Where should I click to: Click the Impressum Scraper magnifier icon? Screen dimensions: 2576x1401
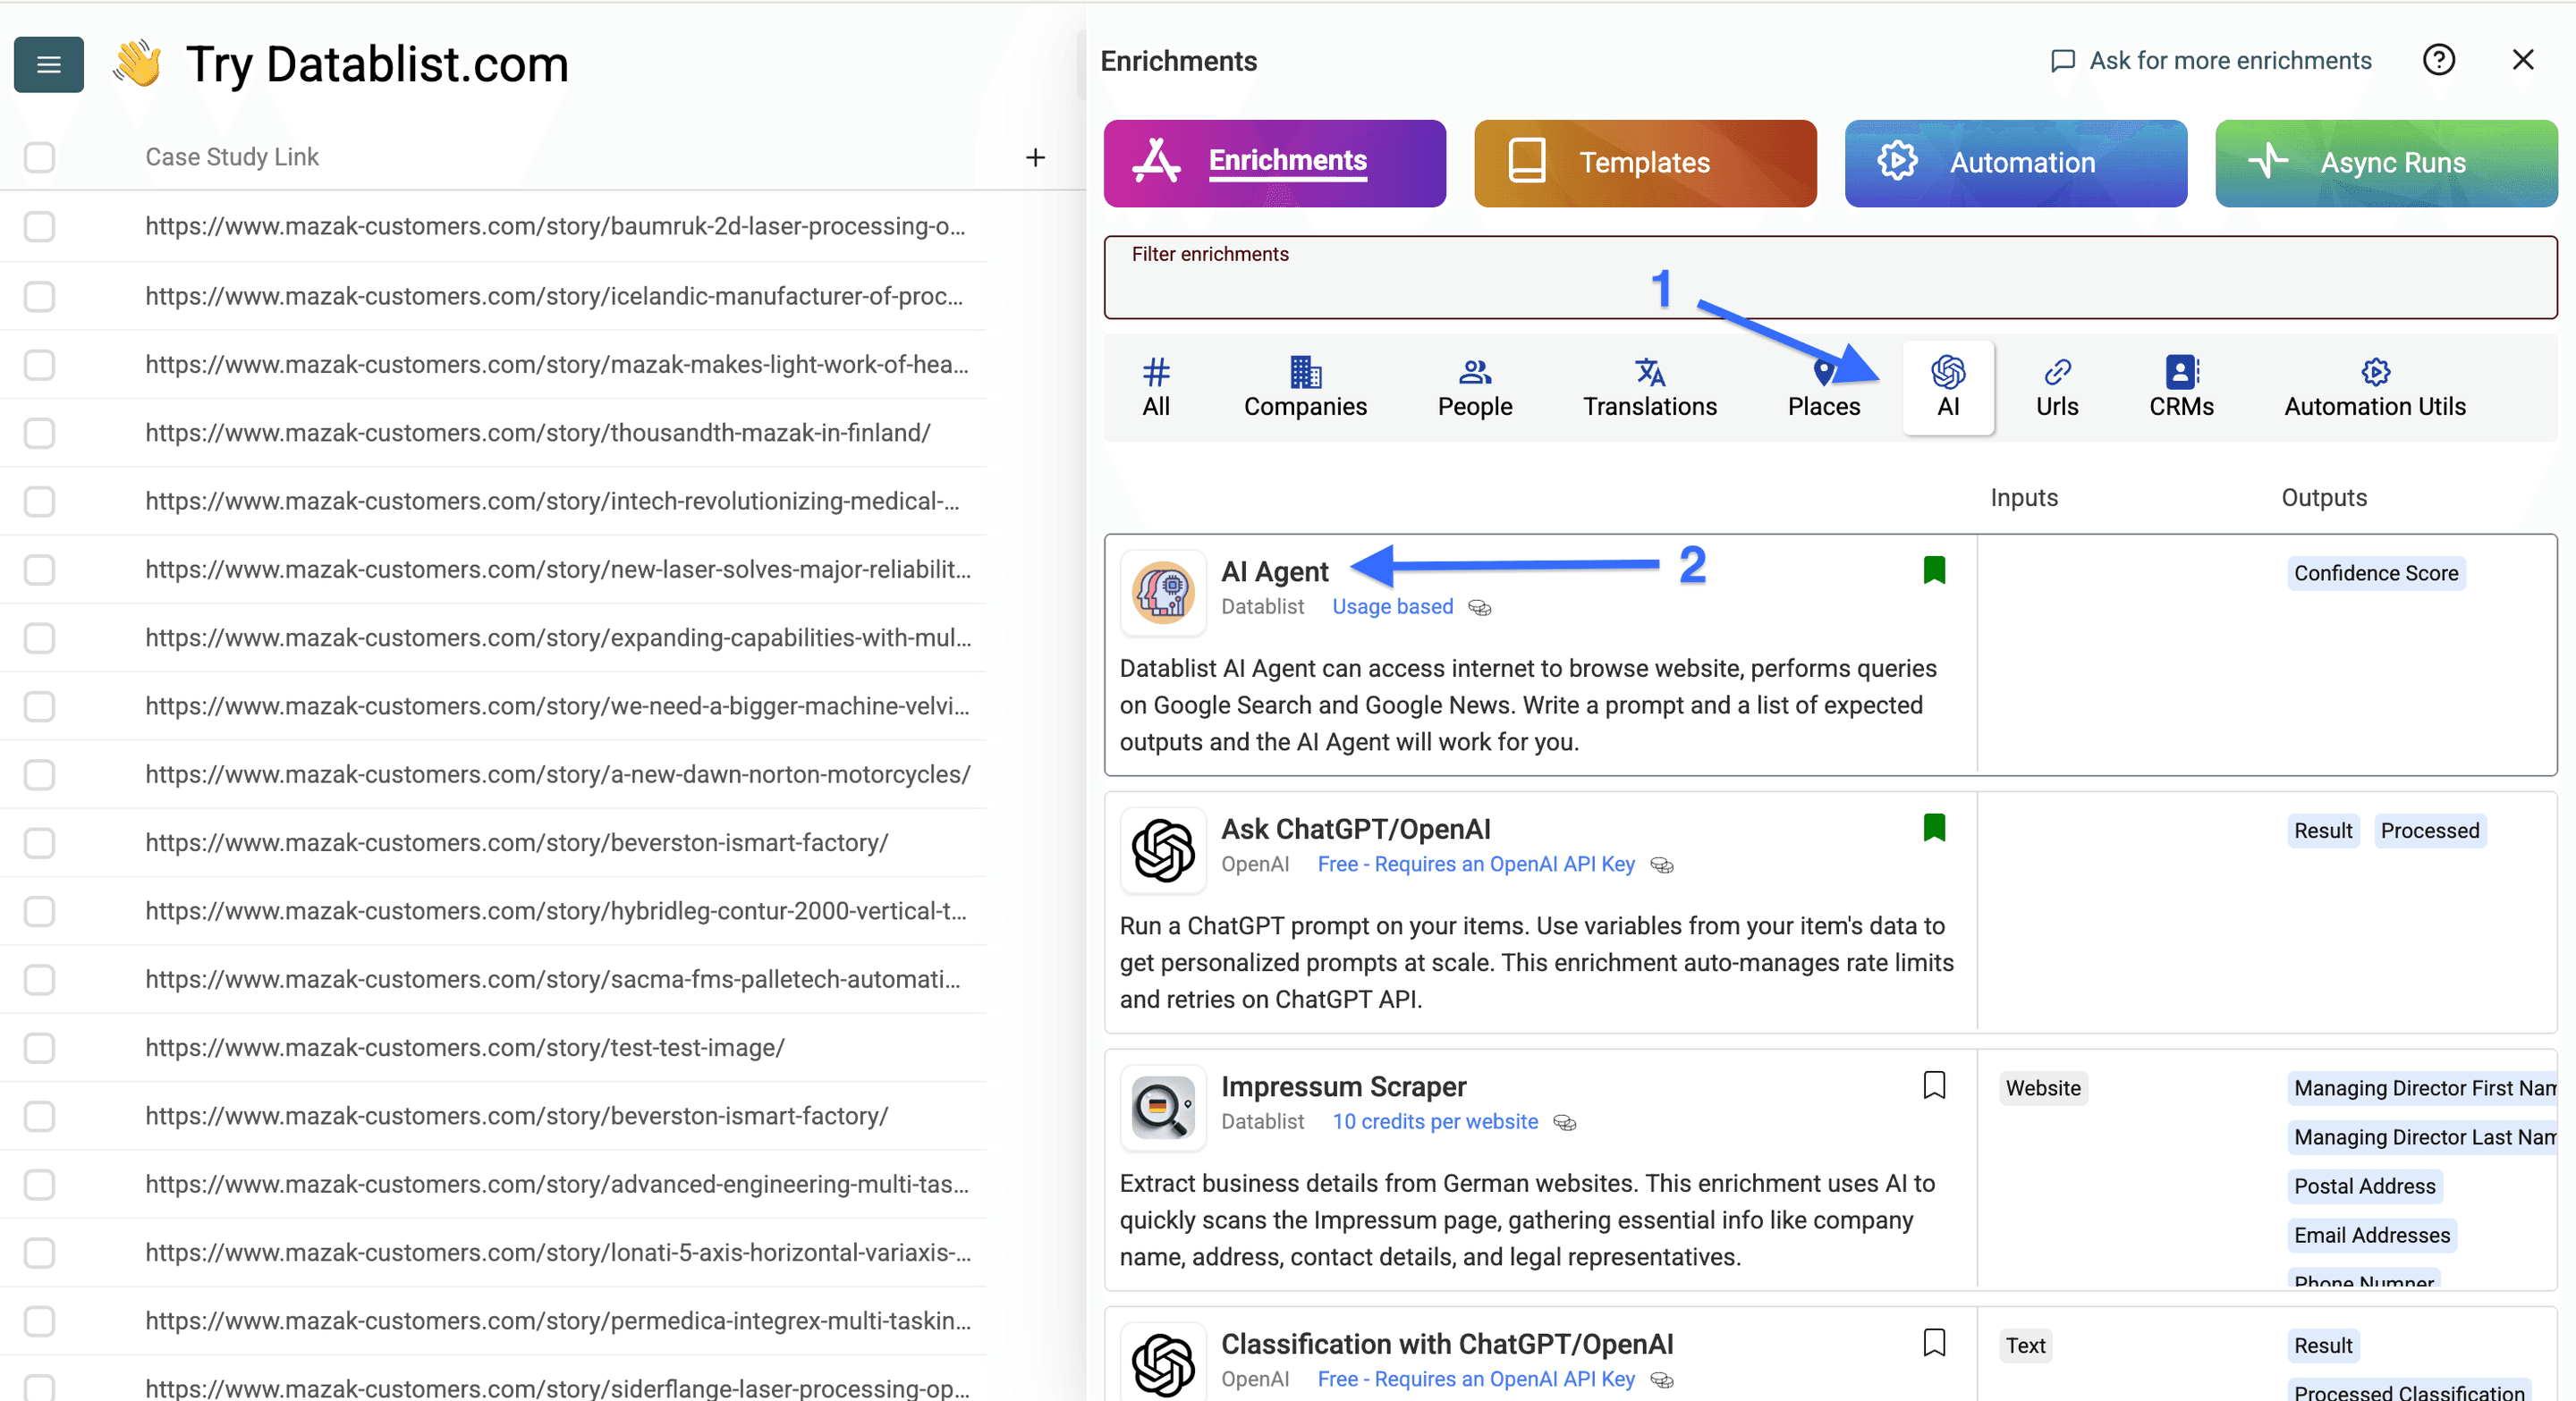[x=1163, y=1107]
